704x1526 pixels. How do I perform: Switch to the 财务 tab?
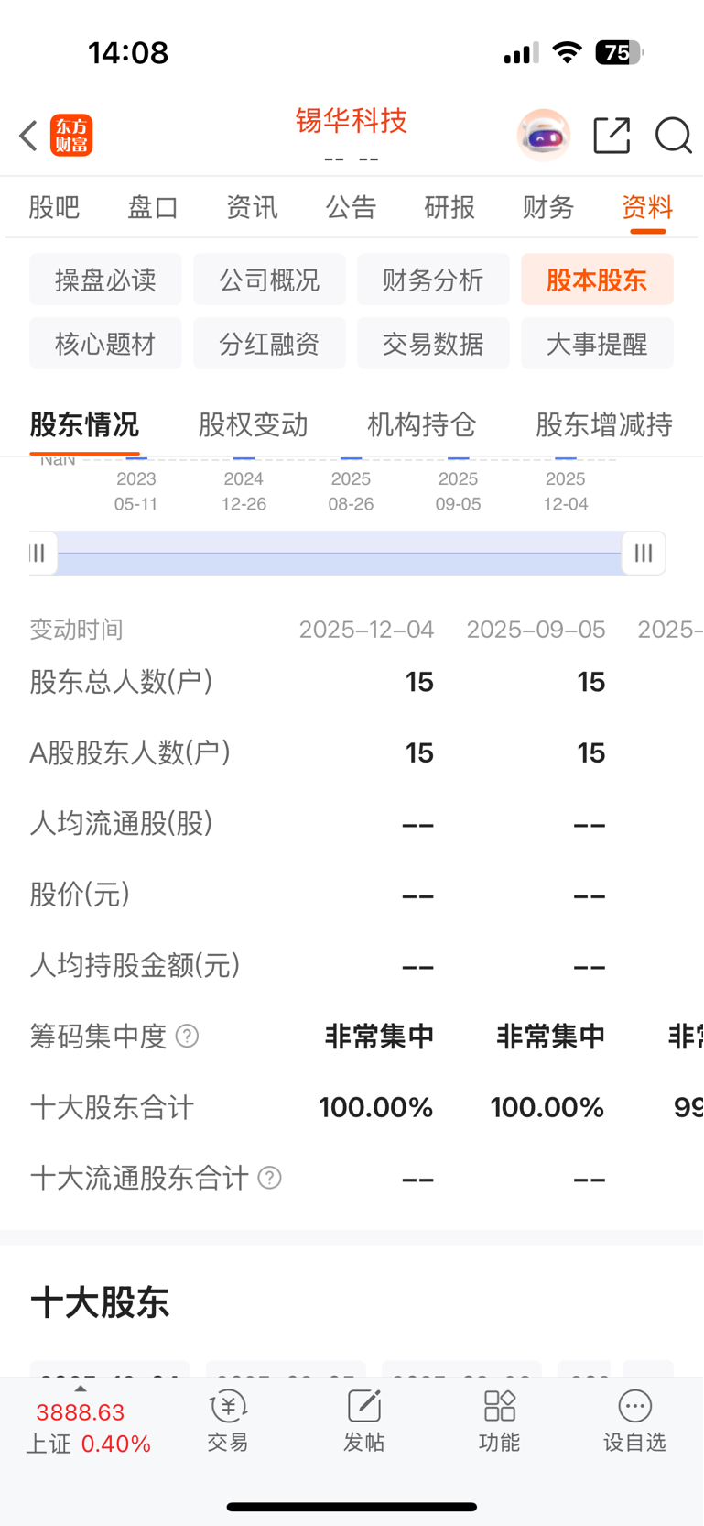point(548,207)
